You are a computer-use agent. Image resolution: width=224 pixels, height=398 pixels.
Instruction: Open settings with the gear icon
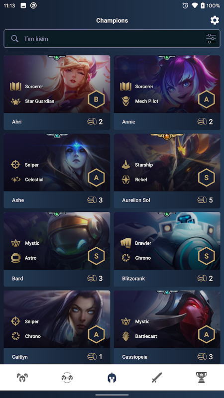tap(215, 20)
